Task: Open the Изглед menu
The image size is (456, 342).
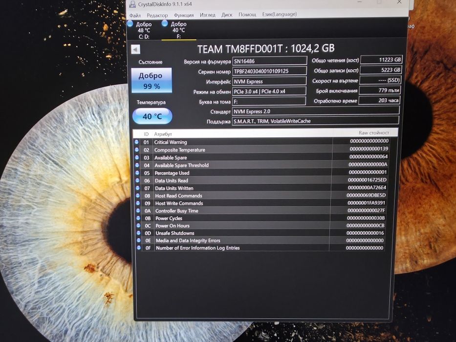Action: point(207,15)
